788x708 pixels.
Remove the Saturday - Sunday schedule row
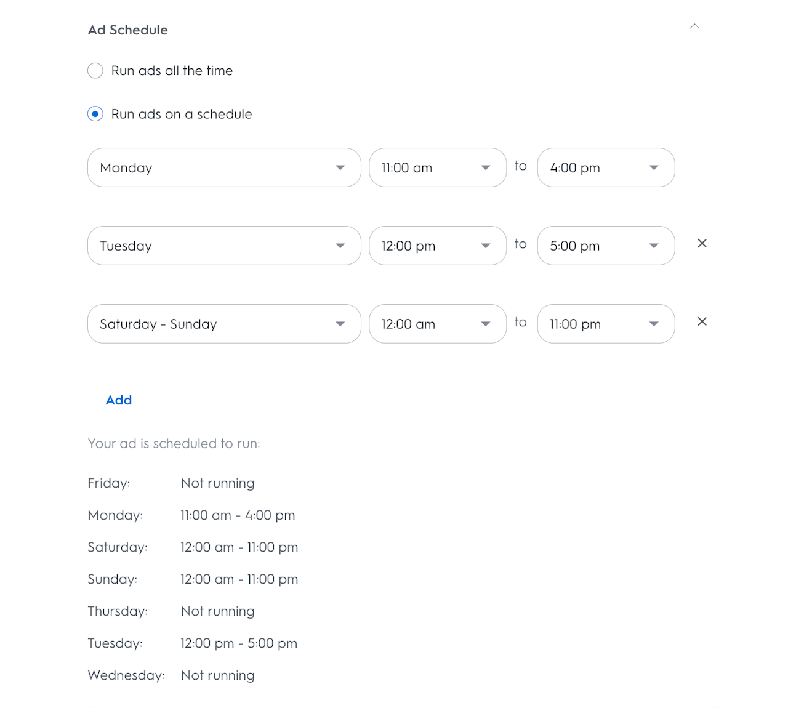click(702, 322)
